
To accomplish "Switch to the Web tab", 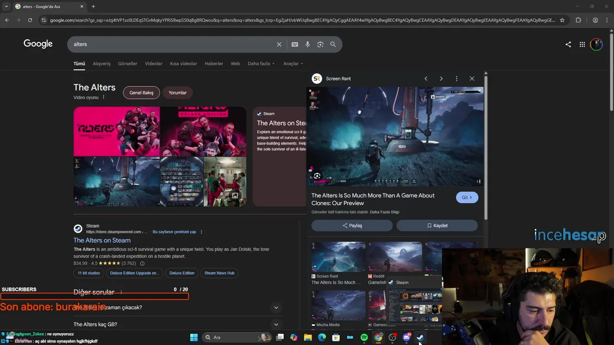I will (236, 64).
